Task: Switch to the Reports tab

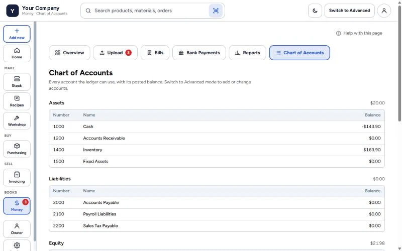Action: coord(247,53)
